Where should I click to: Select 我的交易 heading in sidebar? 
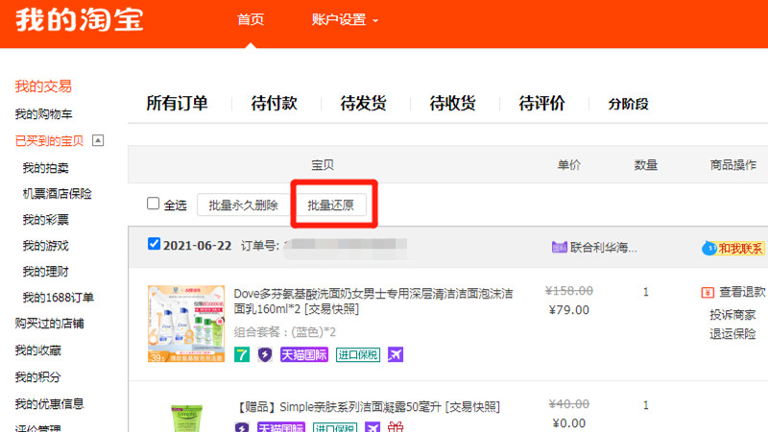[43, 86]
